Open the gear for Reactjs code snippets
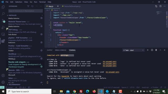The image size is (168, 94). (x=41, y=67)
